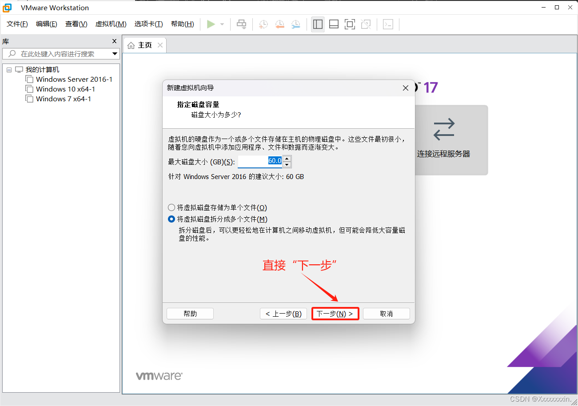The width and height of the screenshot is (578, 406).
Task: Click the 取消 button
Action: pyautogui.click(x=387, y=314)
